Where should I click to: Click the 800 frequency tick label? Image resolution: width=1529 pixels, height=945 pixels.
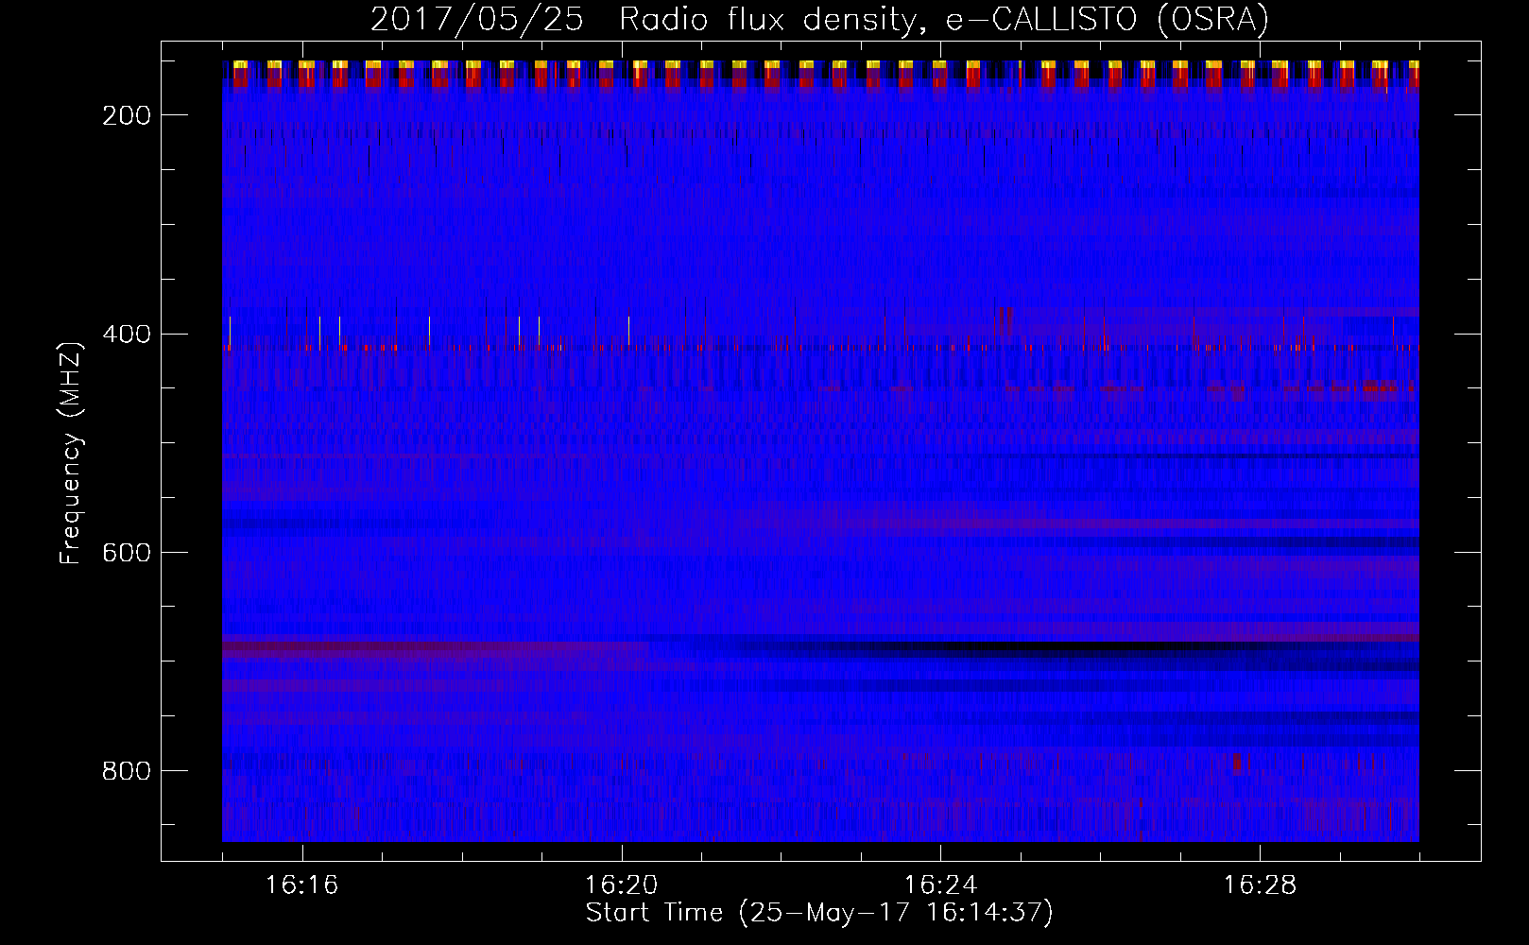click(x=127, y=772)
